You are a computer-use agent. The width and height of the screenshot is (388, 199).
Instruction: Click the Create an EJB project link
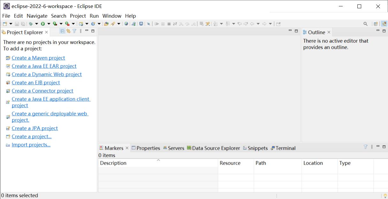pos(36,82)
